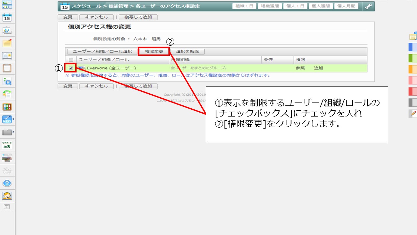Image resolution: width=417 pixels, height=235 pixels.
Task: Open the green circular arrow workflow icon
Action: click(x=7, y=94)
